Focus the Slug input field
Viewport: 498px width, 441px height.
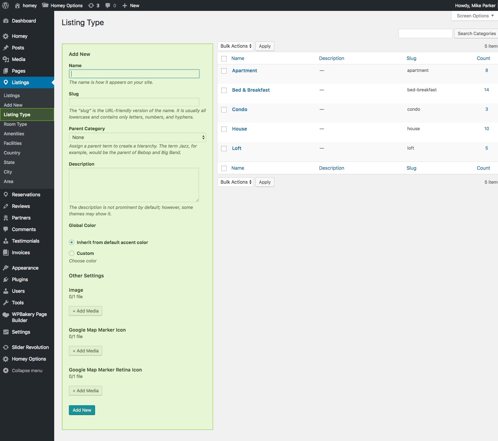[134, 102]
